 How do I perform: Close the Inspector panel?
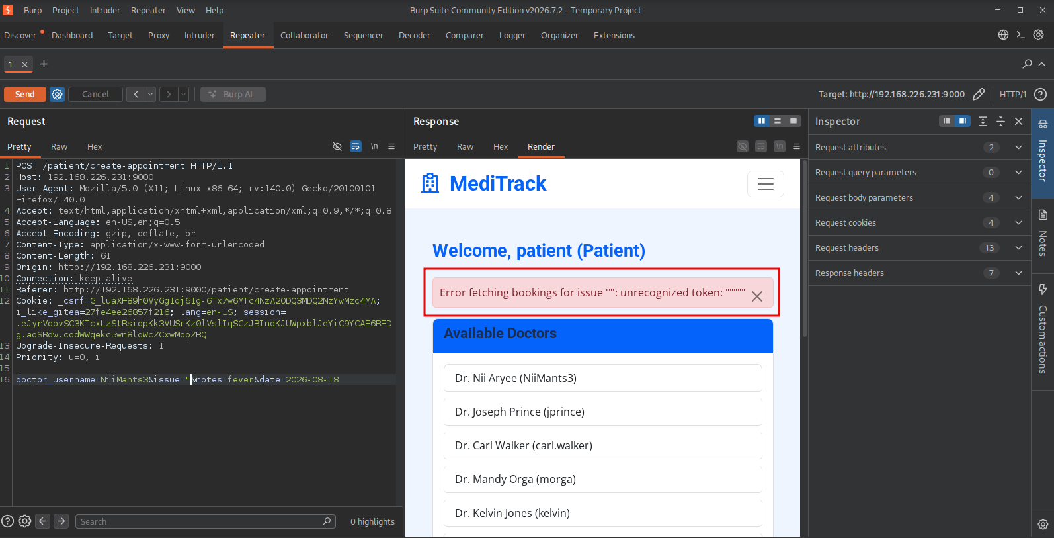1019,121
